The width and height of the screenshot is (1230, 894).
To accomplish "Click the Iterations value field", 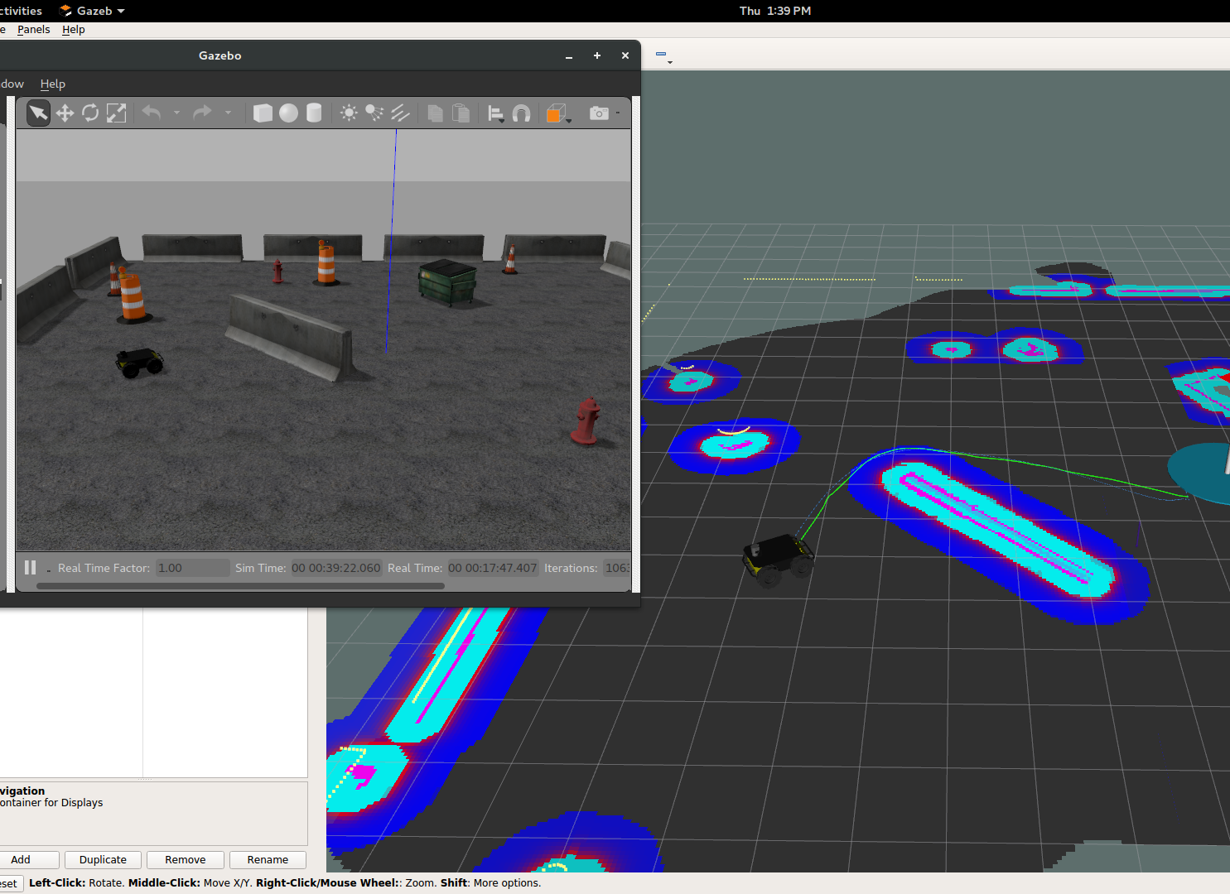I will [616, 568].
